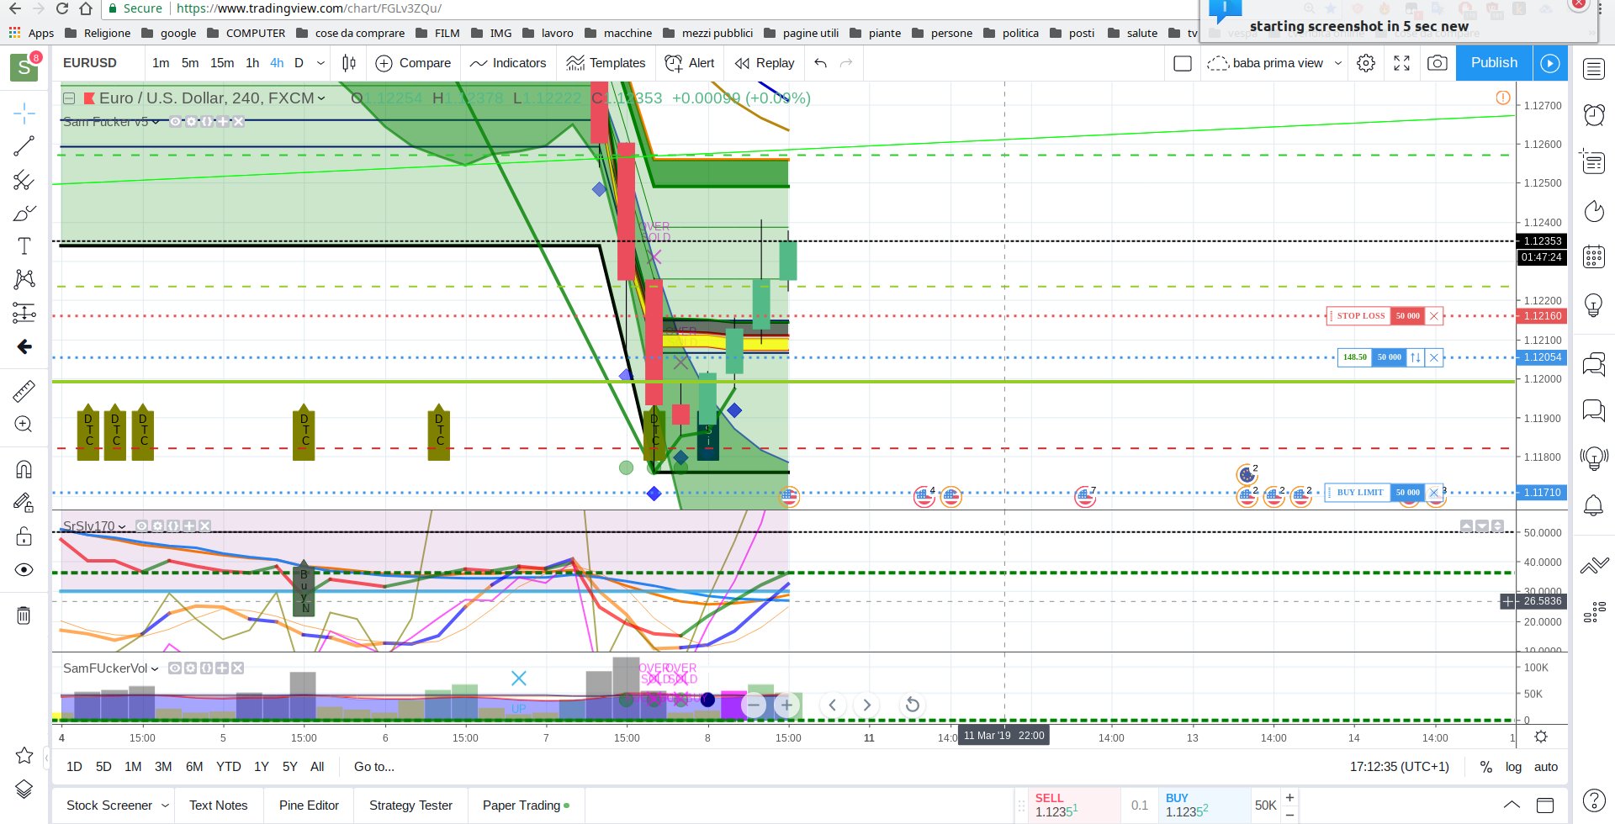Set range to 1D
1615x824 pixels.
75,767
